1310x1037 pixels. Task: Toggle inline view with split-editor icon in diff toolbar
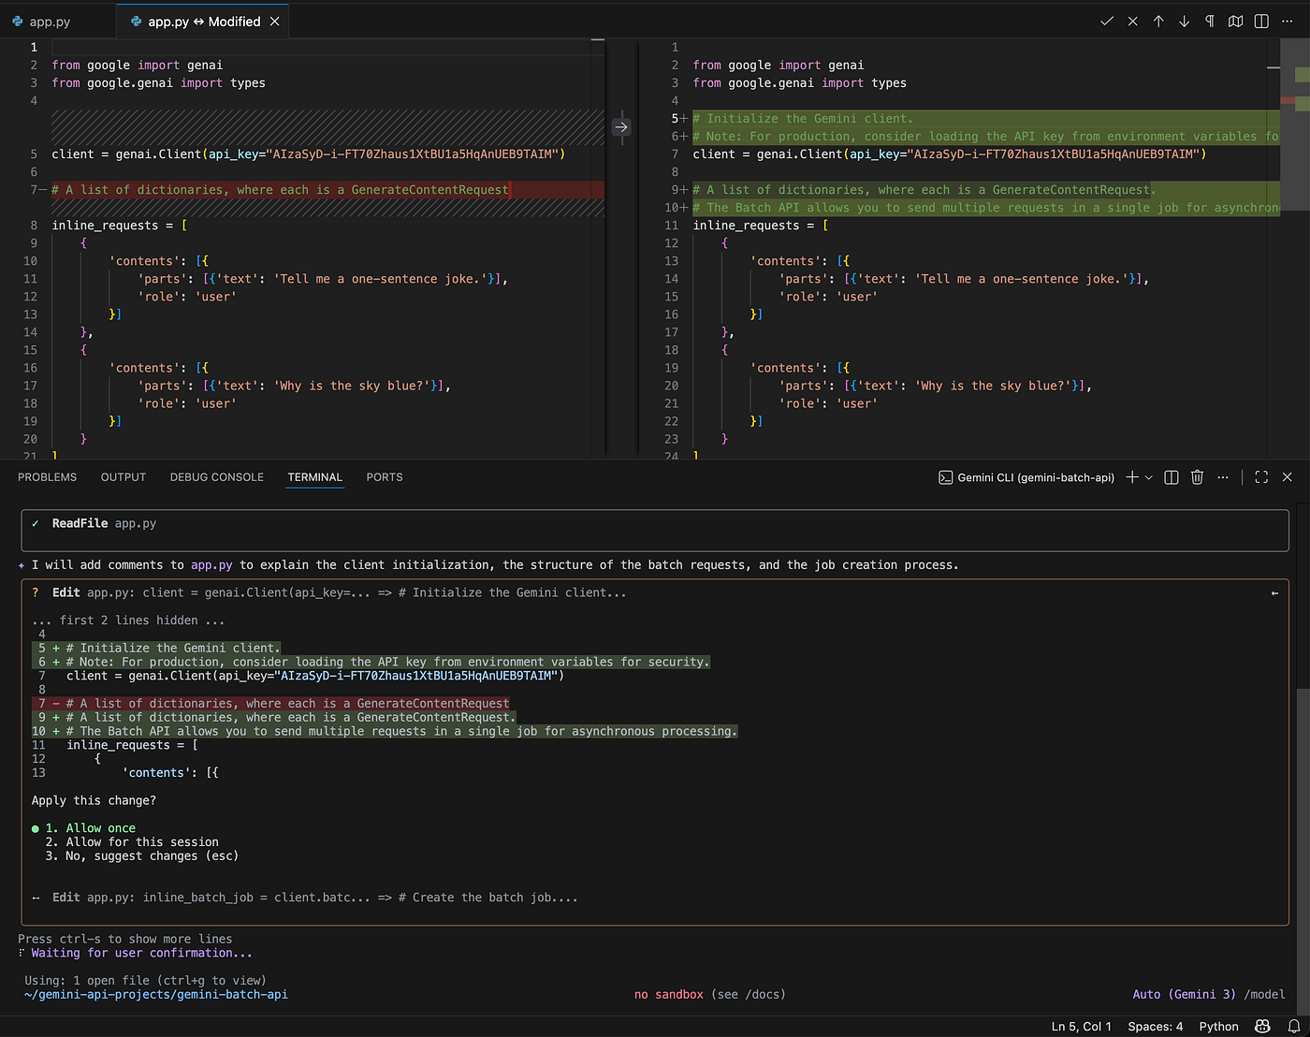click(x=1261, y=22)
